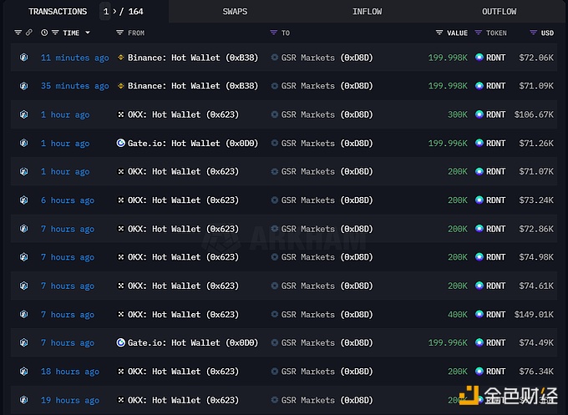The width and height of the screenshot is (568, 415).
Task: Click GSR Markets icon in $149.01K row
Action: pyautogui.click(x=275, y=314)
